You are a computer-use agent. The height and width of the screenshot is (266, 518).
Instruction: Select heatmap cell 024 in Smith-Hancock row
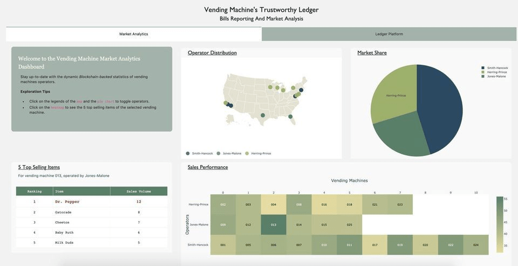pos(476,245)
